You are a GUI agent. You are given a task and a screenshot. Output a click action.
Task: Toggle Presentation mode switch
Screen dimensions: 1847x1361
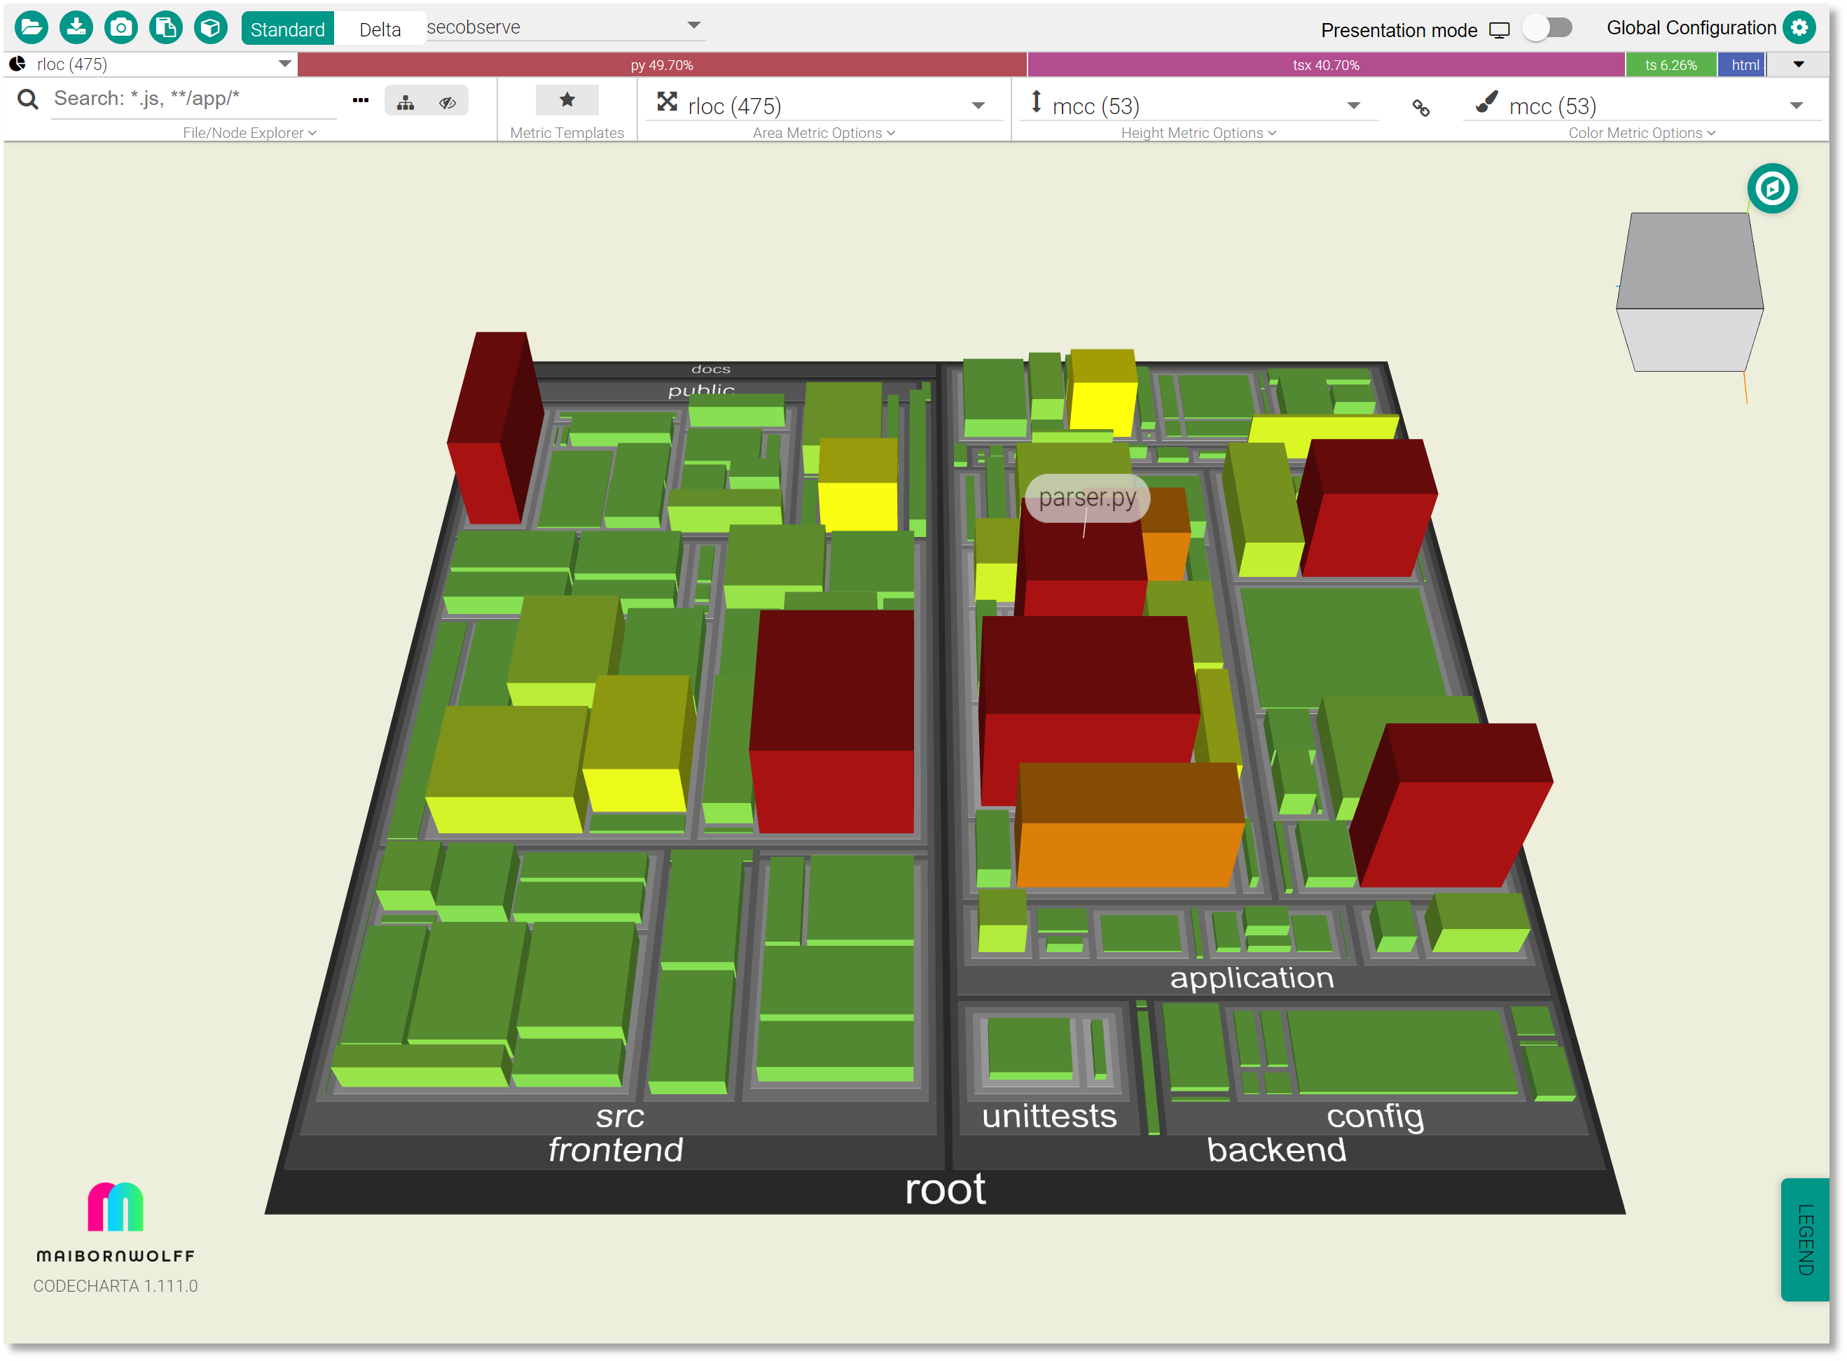(1547, 28)
